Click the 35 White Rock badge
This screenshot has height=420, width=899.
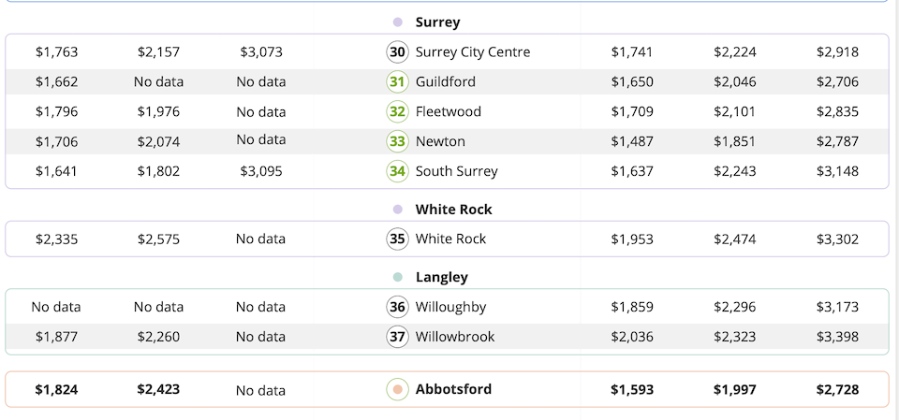tap(398, 239)
